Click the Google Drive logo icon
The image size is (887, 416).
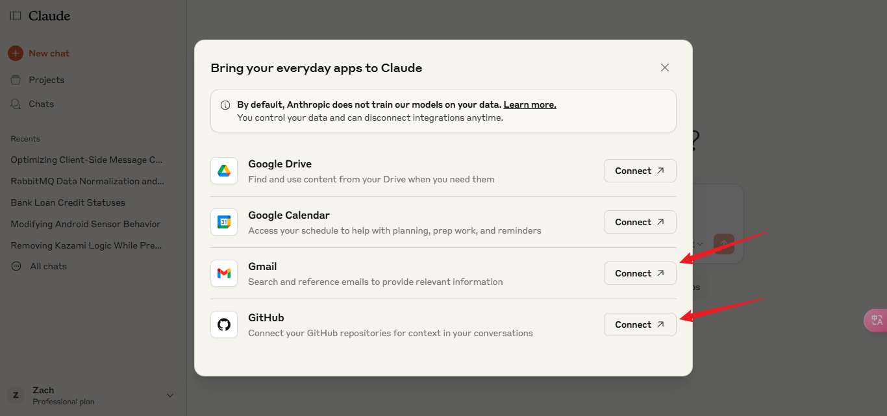tap(224, 171)
